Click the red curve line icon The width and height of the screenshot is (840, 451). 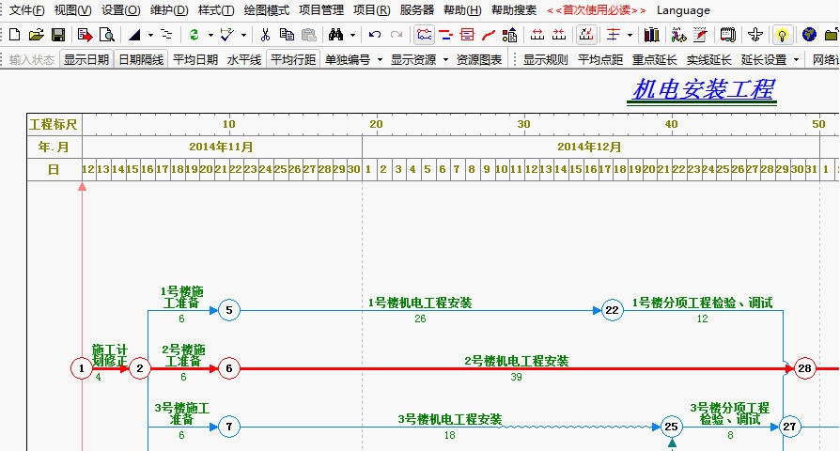[488, 36]
